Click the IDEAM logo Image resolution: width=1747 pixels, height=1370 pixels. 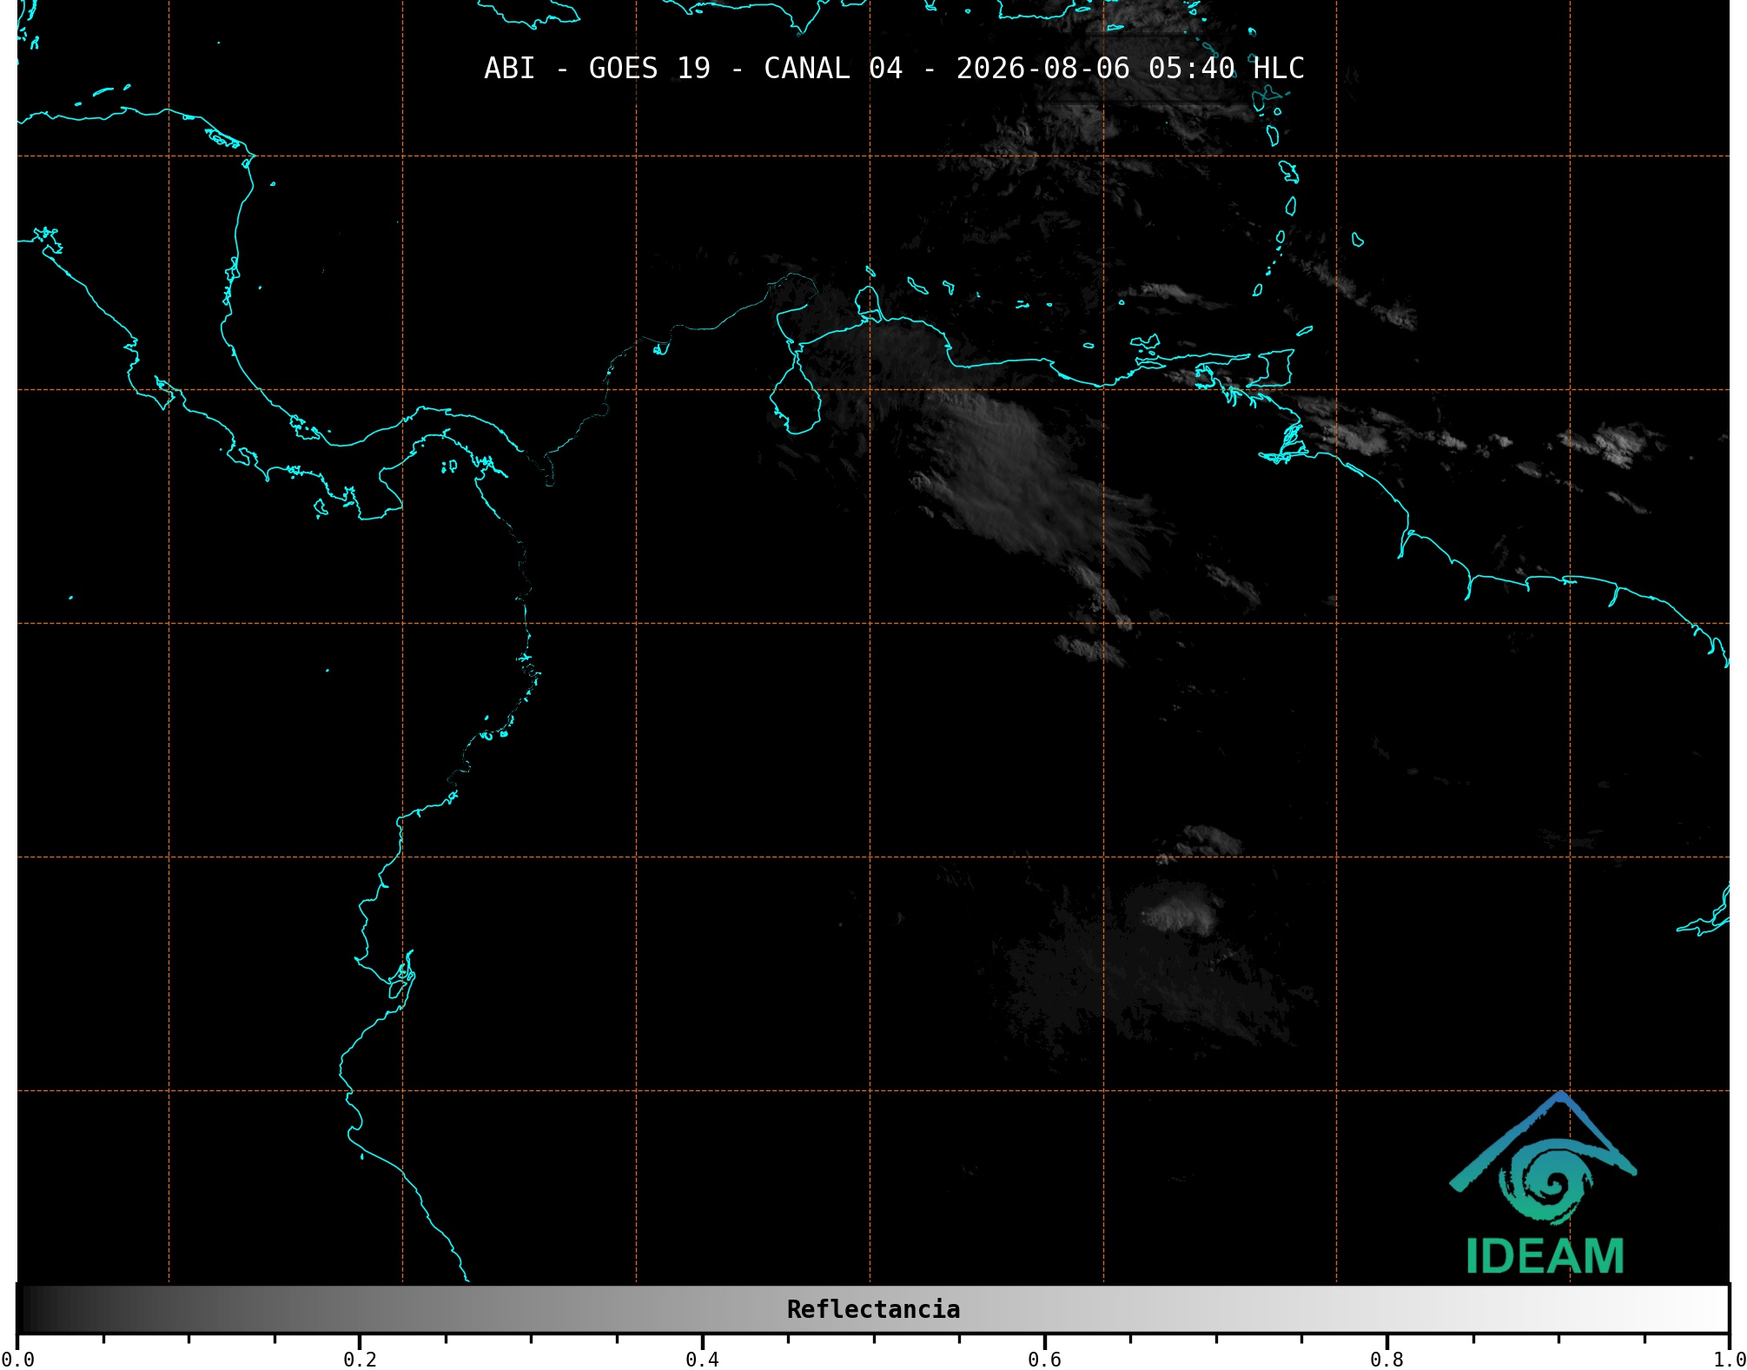pos(1544,1182)
